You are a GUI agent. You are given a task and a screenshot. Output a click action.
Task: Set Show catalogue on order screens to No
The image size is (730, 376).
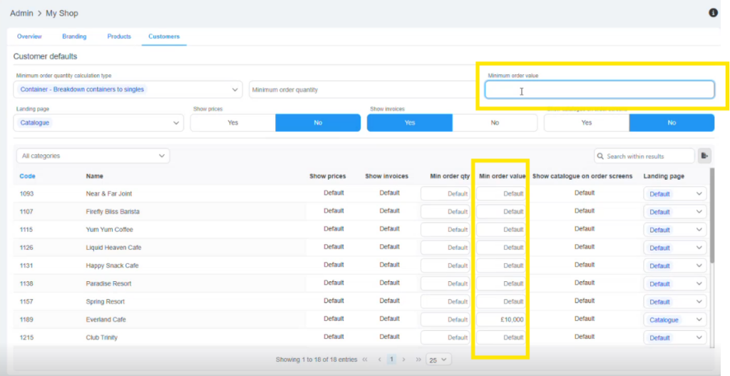click(672, 123)
